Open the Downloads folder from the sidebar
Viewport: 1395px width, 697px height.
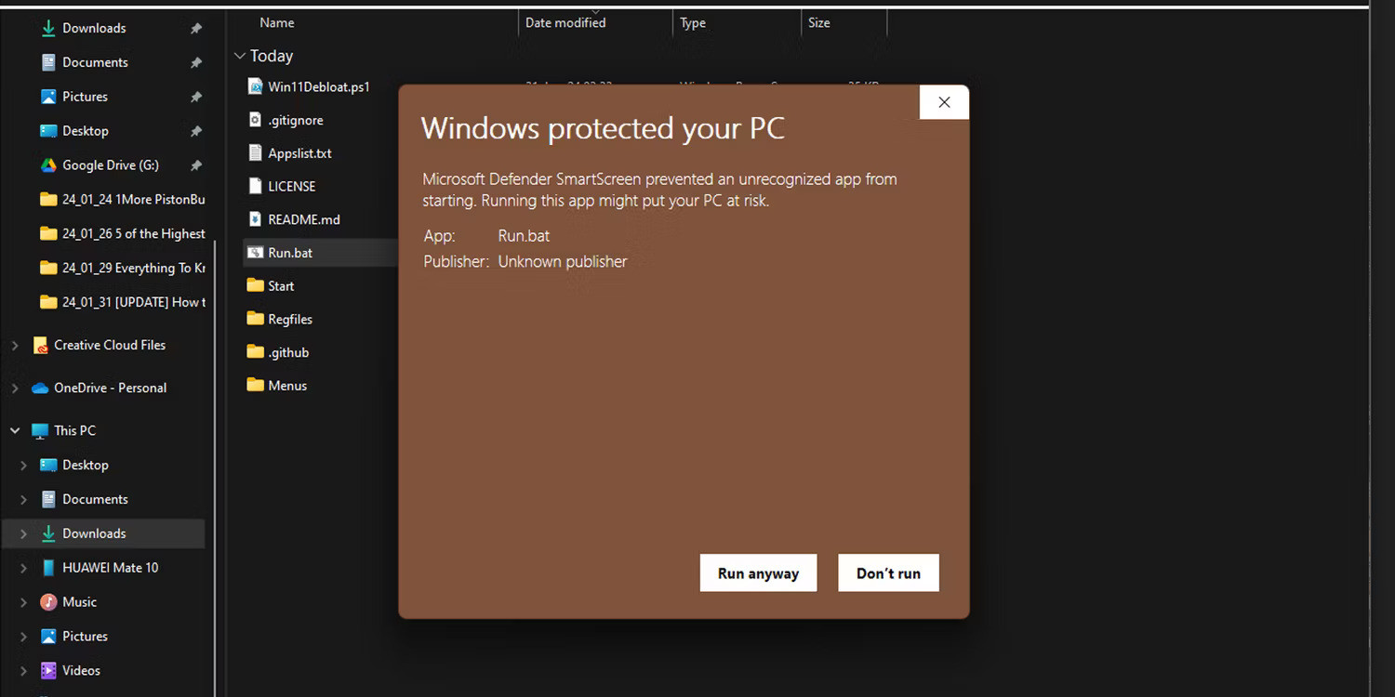[91, 28]
